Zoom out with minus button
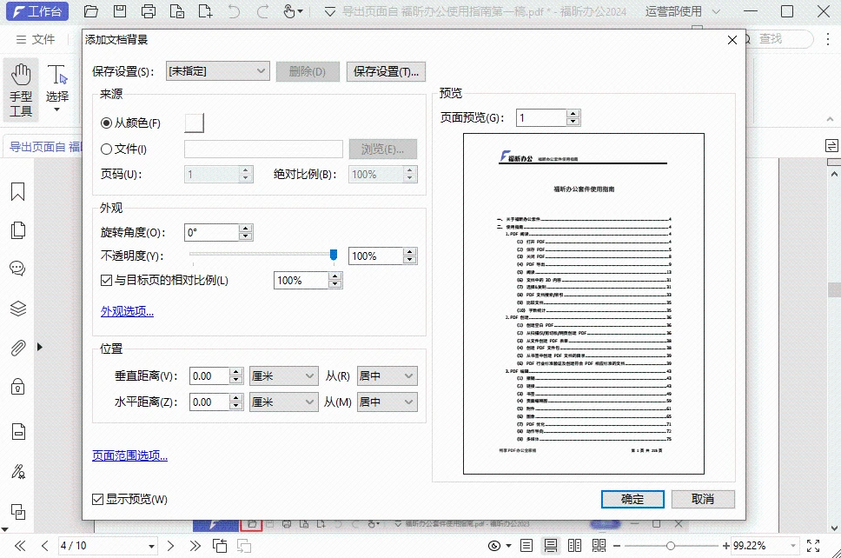Screen dimensions: 841x558 click(617, 546)
